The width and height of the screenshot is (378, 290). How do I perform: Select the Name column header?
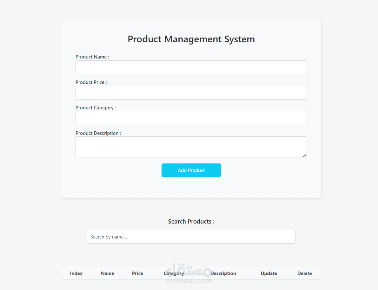(107, 273)
